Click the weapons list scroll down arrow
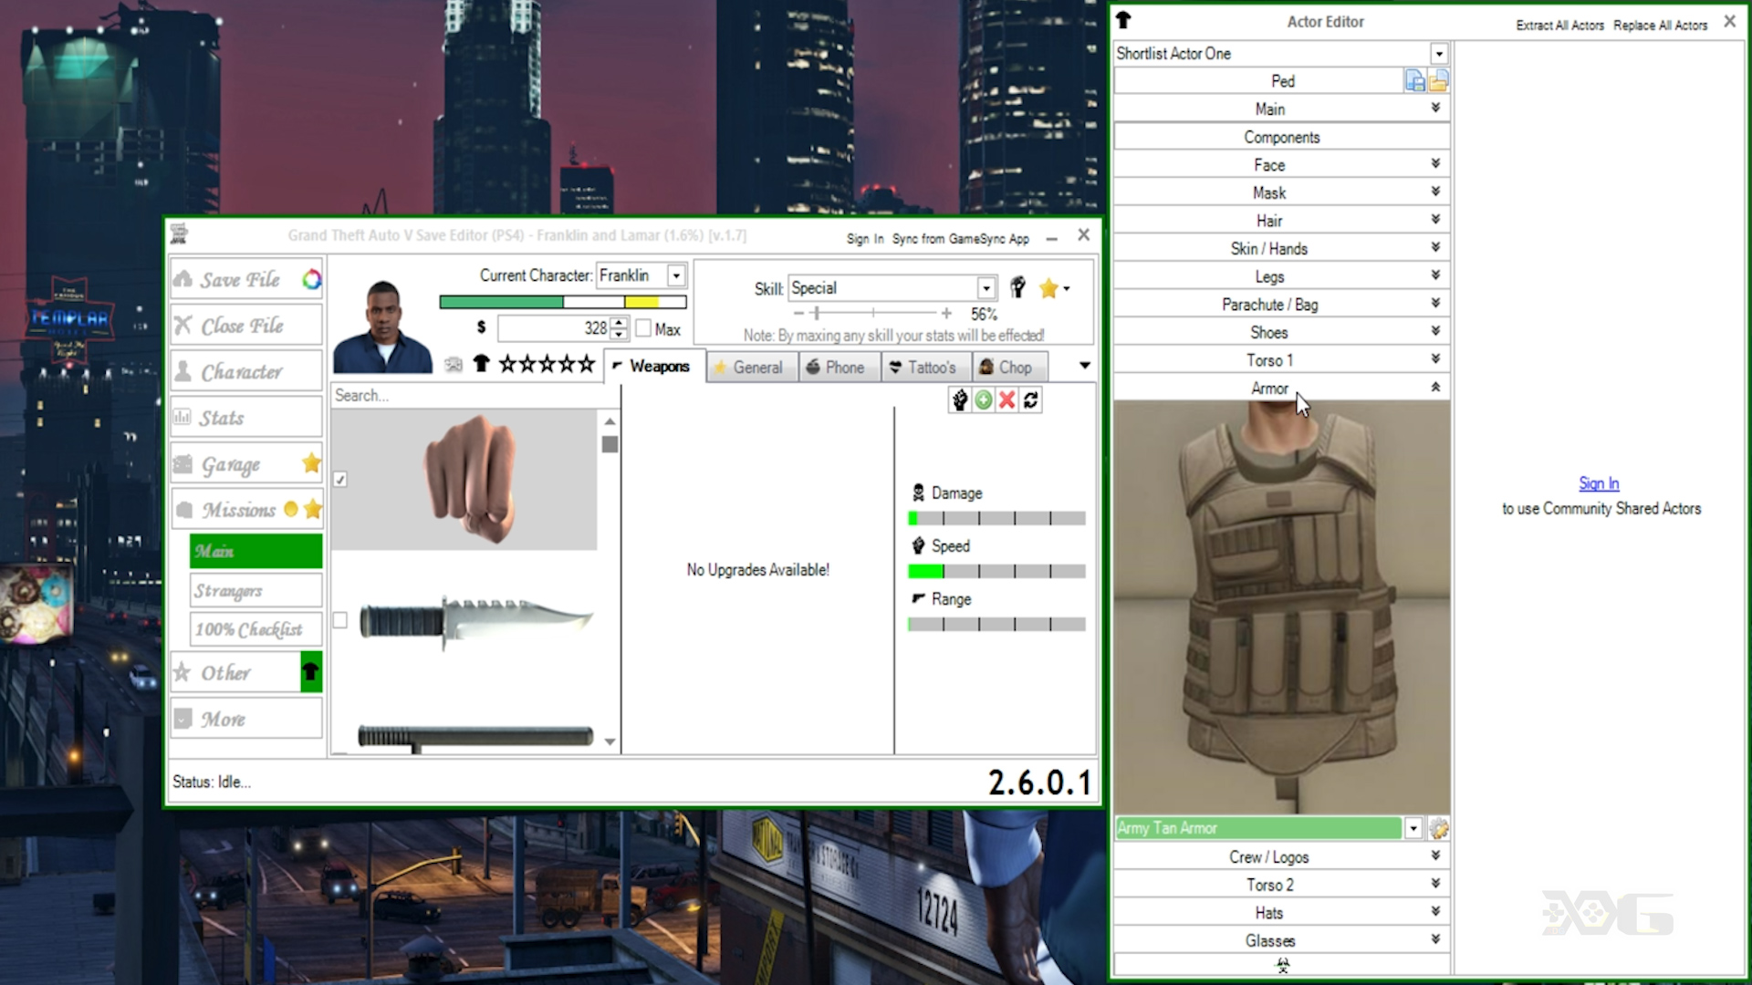 click(x=610, y=742)
